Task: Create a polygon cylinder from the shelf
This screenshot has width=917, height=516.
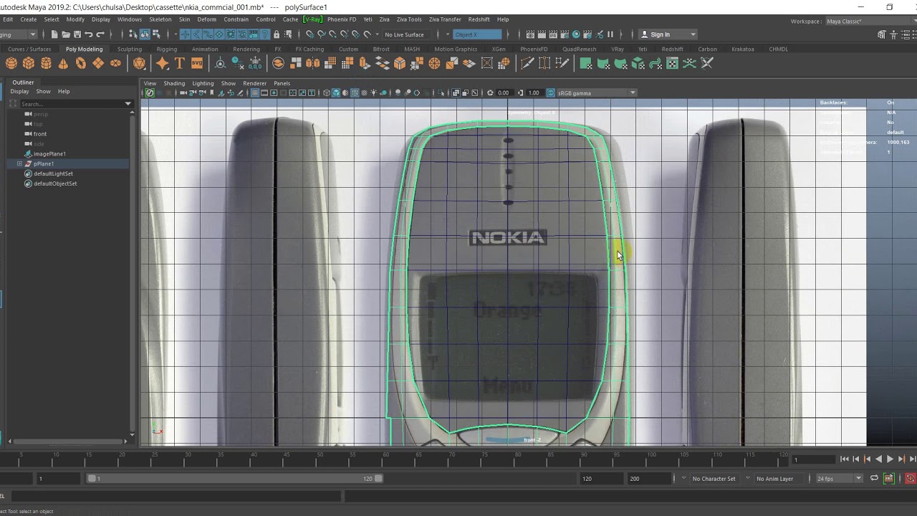Action: coord(46,63)
